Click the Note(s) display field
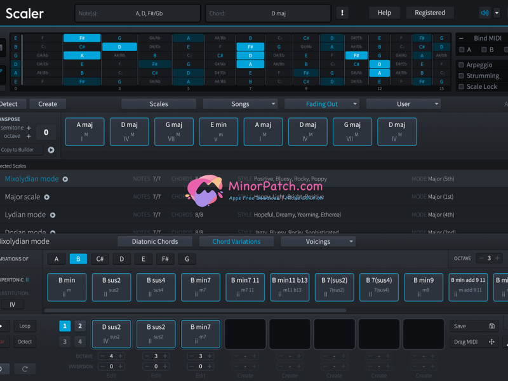Screen dimensions: 508x381 tap(138, 13)
